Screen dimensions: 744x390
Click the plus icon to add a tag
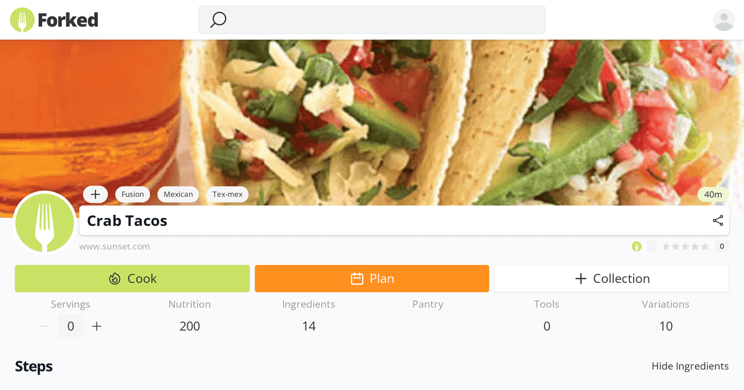tap(95, 194)
